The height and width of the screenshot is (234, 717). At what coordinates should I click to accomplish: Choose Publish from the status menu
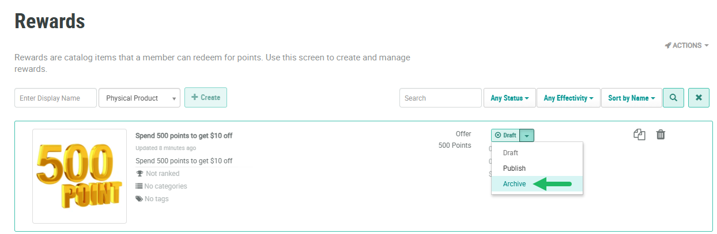click(514, 168)
